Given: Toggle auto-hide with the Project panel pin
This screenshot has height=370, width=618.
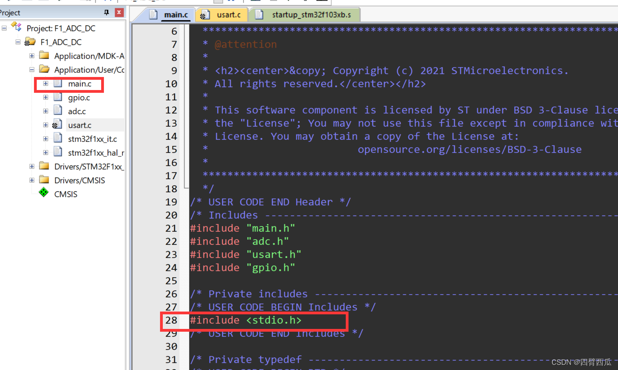Looking at the screenshot, I should (x=106, y=12).
